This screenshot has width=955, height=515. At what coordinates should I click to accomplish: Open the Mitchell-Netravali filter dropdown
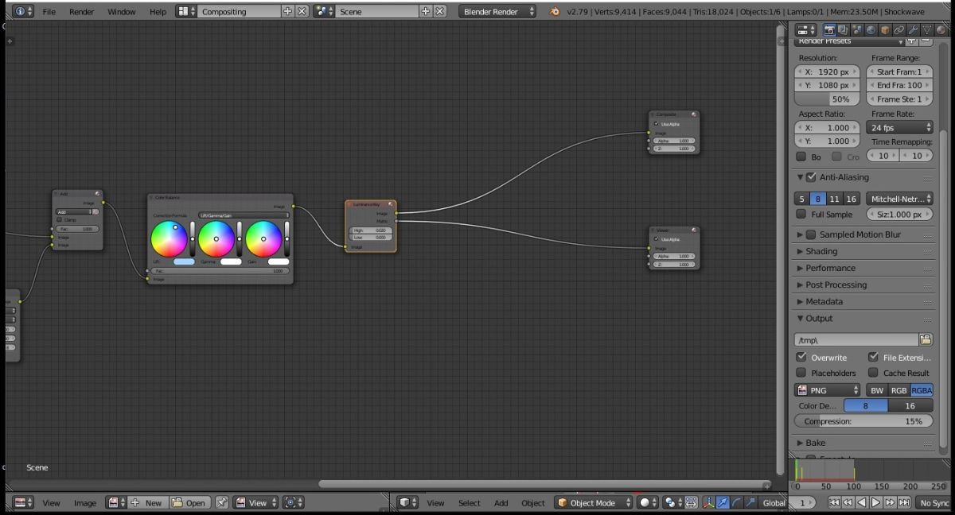coord(899,199)
